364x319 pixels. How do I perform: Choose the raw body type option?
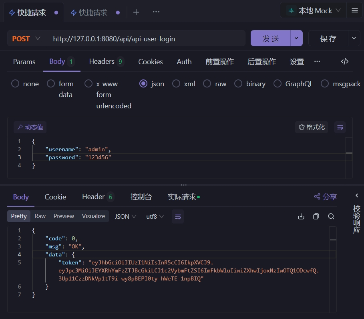tap(207, 84)
